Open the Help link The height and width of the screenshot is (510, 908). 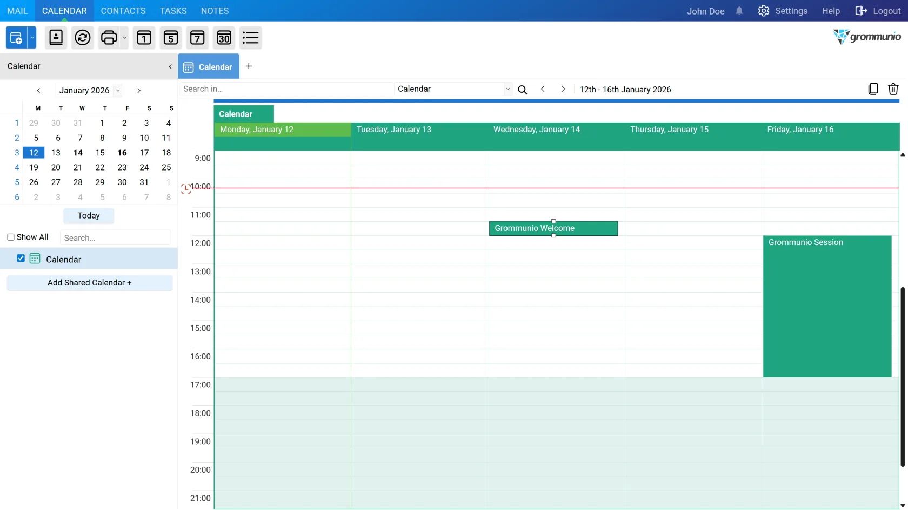tap(831, 11)
